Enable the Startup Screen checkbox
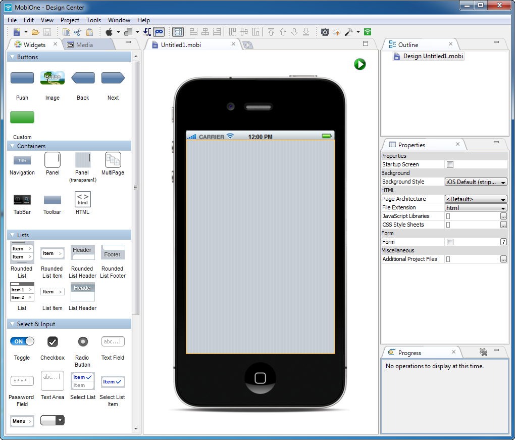The image size is (515, 440). [x=450, y=164]
